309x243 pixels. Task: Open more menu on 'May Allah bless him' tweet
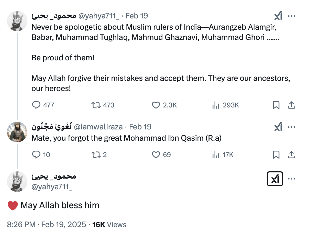click(292, 179)
